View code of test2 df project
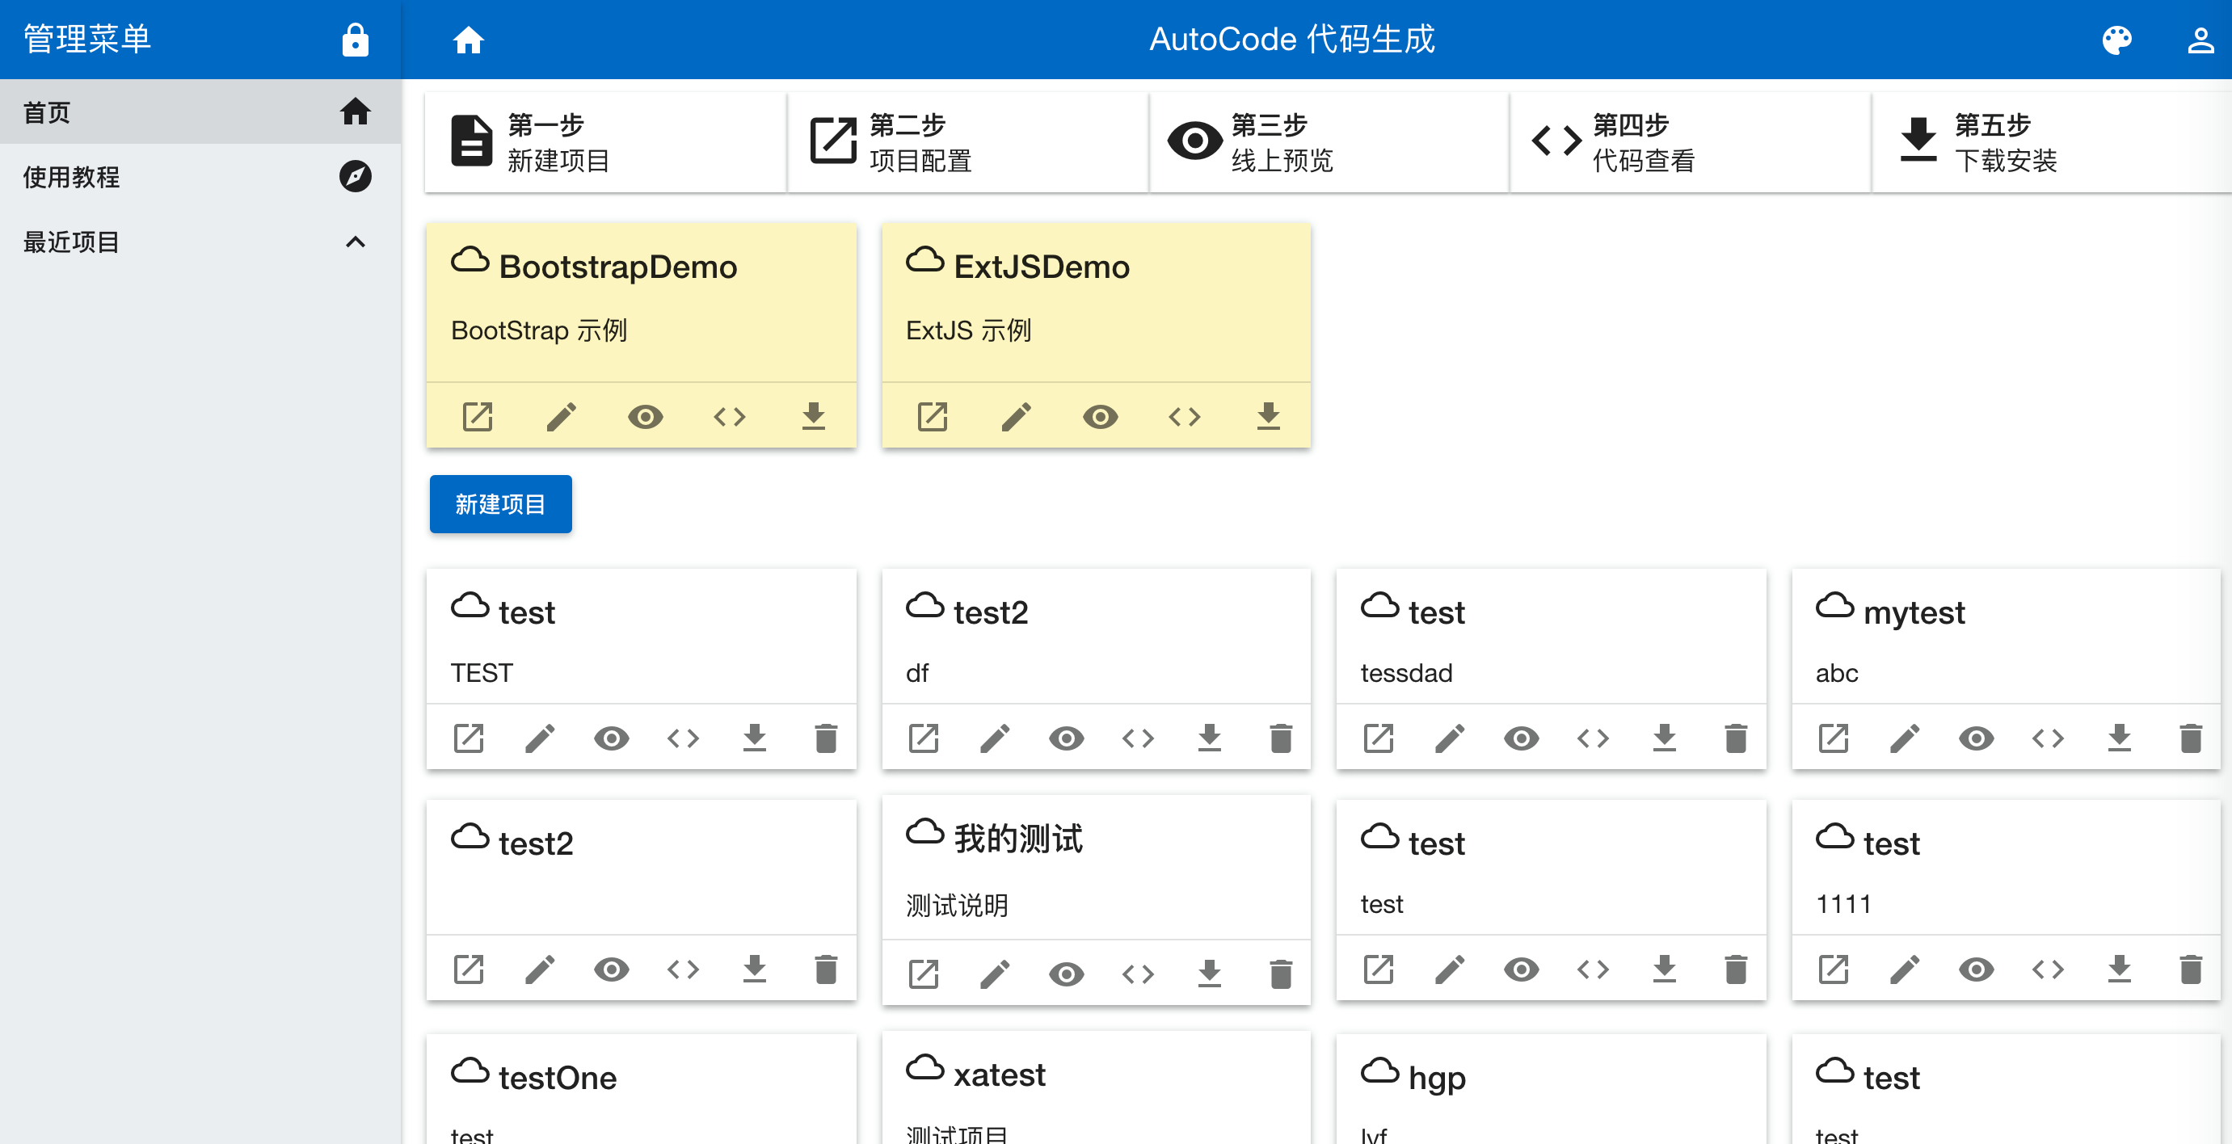 (x=1138, y=738)
